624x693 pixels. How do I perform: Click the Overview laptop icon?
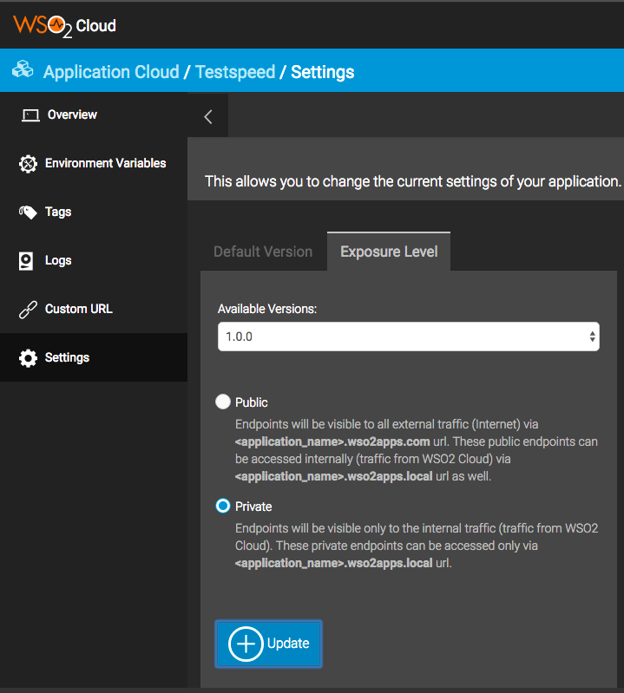pyautogui.click(x=30, y=115)
